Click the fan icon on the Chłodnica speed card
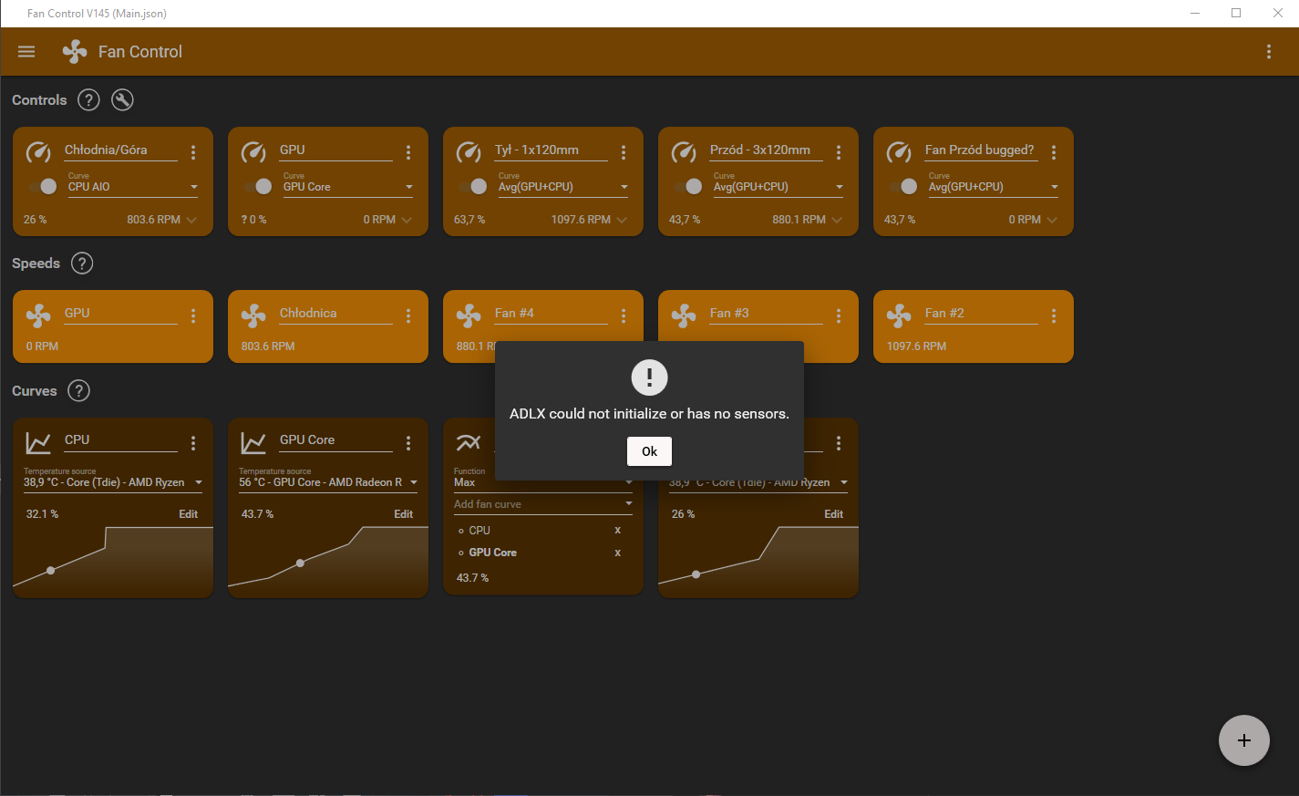The width and height of the screenshot is (1299, 796). coord(253,315)
